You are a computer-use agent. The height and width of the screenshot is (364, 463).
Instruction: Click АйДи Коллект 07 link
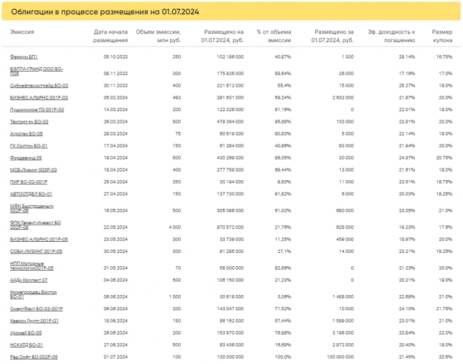click(x=29, y=280)
